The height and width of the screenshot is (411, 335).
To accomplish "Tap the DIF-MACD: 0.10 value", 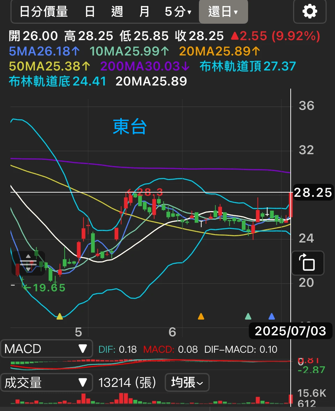I will click(x=241, y=349).
